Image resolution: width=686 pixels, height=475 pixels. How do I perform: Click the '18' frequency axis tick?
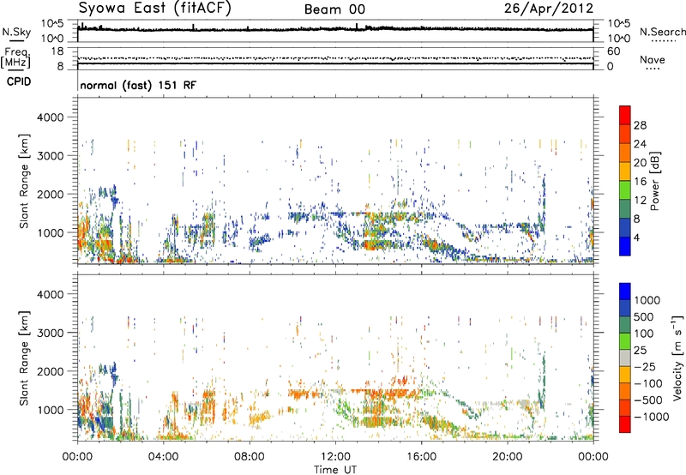pos(57,51)
